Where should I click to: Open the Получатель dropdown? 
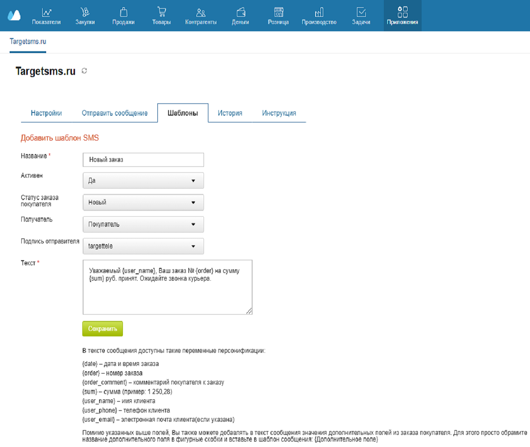143,224
